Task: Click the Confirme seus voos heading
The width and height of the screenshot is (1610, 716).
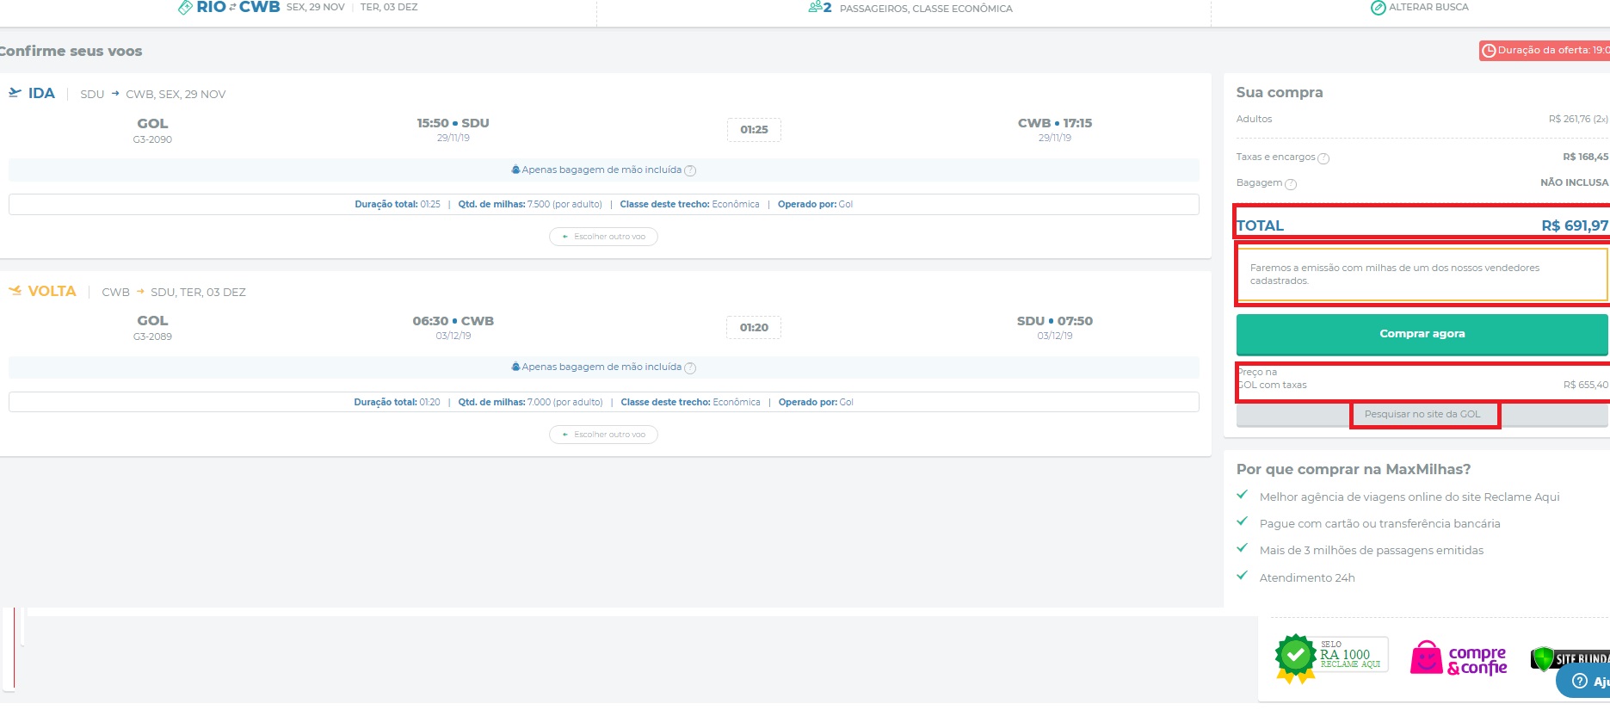Action: [71, 51]
